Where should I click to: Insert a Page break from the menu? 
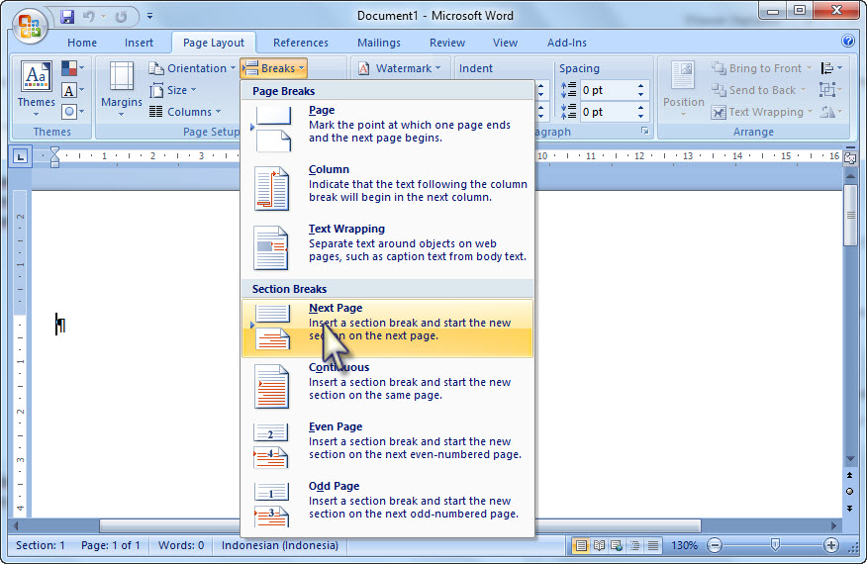(x=388, y=128)
